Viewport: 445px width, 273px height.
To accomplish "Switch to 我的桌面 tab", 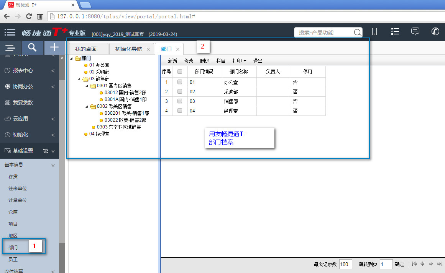I will pyautogui.click(x=86, y=49).
